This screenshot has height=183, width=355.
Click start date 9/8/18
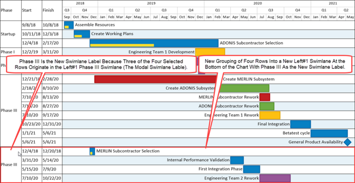point(28,25)
